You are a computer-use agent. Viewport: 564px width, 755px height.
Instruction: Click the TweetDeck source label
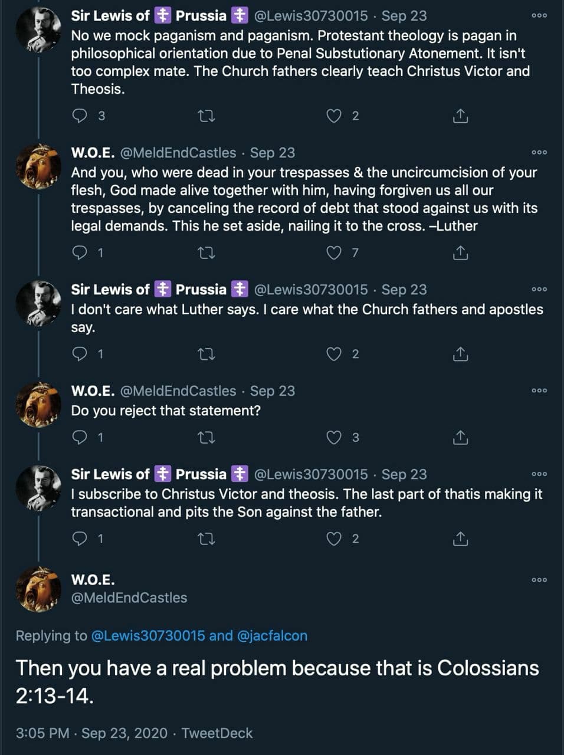tap(217, 733)
